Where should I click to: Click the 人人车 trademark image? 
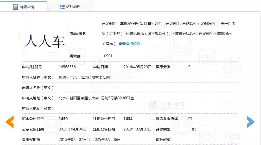[44, 39]
